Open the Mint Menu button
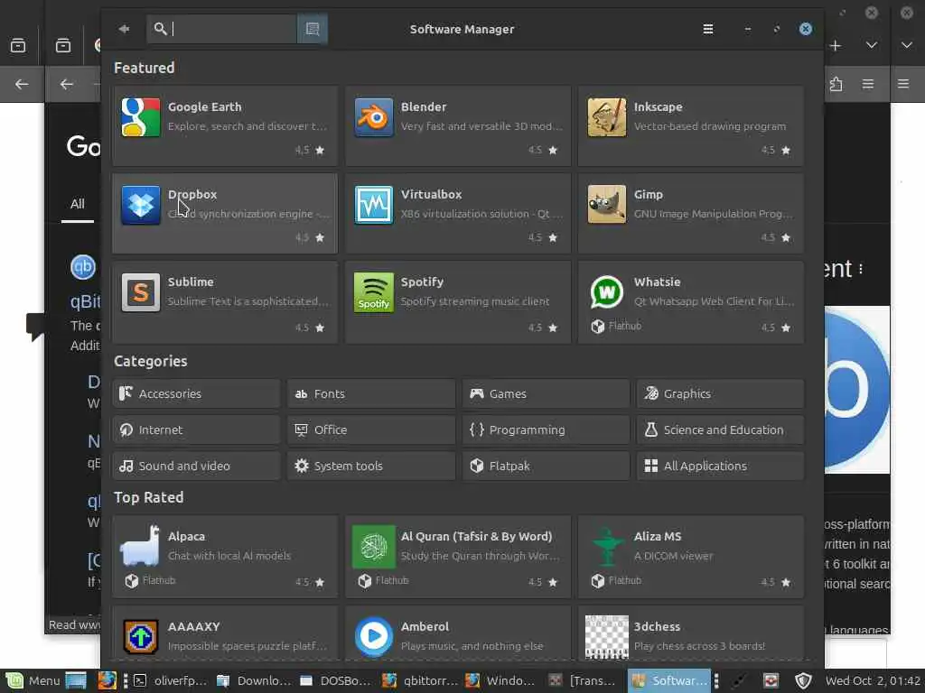Image resolution: width=925 pixels, height=693 pixels. [x=32, y=680]
